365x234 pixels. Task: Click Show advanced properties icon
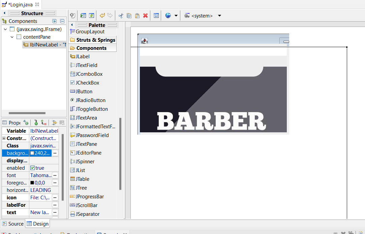54,123
